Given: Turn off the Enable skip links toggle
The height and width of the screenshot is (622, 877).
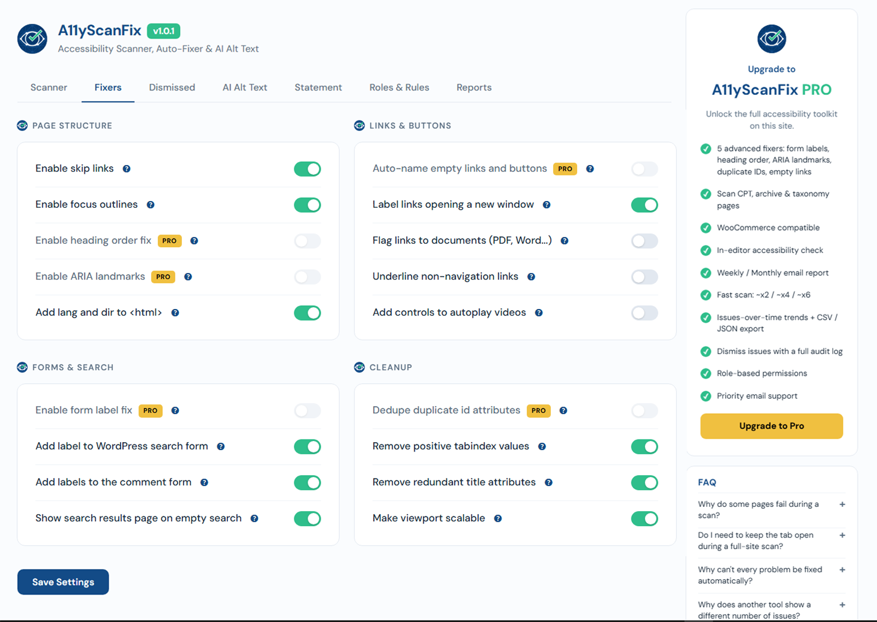Looking at the screenshot, I should pos(307,169).
